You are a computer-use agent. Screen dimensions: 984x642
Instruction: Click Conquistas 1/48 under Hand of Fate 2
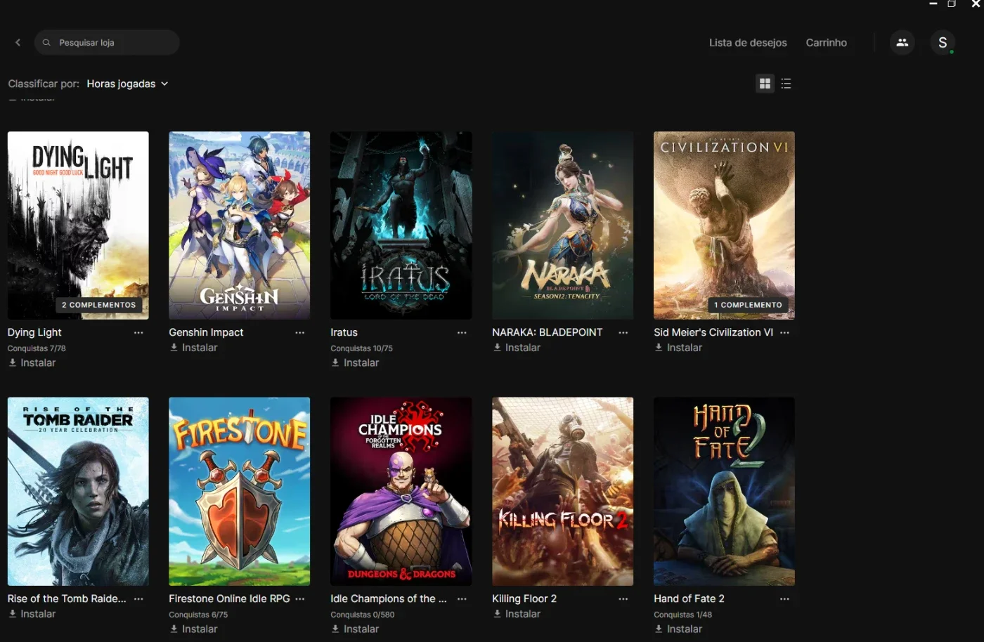click(x=682, y=615)
